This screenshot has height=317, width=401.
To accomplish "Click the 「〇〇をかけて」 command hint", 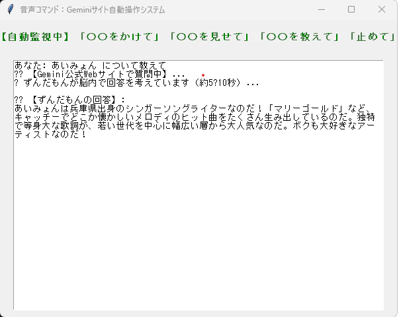I will pos(119,37).
